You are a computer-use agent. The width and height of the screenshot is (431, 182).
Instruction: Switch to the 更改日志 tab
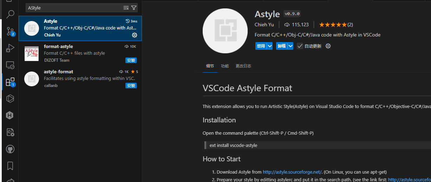[243, 66]
